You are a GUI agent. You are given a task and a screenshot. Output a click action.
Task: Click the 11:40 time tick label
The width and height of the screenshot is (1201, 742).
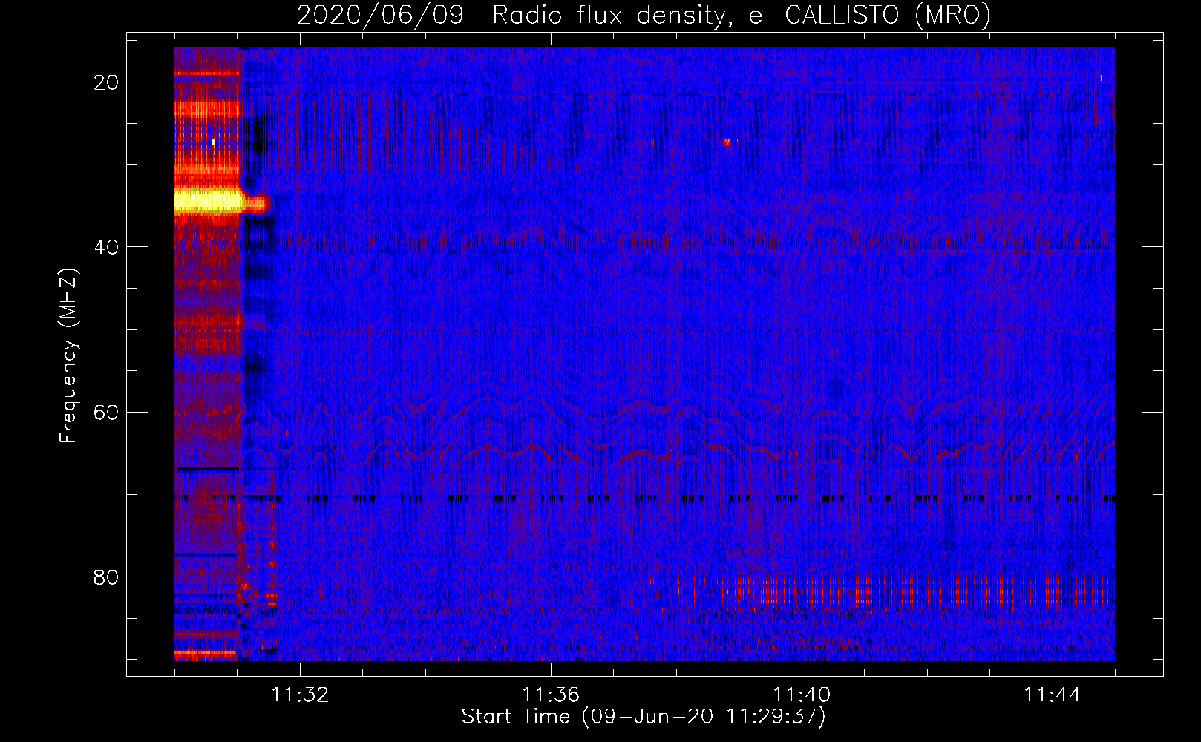[802, 695]
